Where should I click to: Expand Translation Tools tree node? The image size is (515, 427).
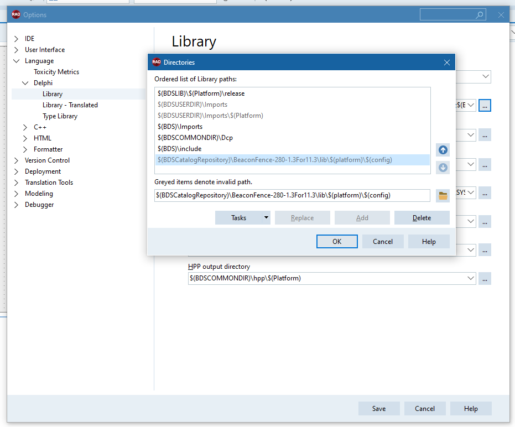tap(16, 183)
